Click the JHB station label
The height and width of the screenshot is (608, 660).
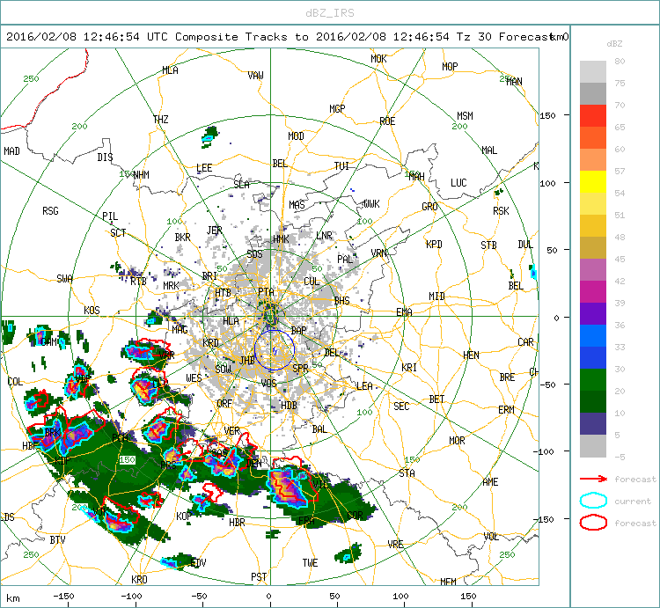247,360
